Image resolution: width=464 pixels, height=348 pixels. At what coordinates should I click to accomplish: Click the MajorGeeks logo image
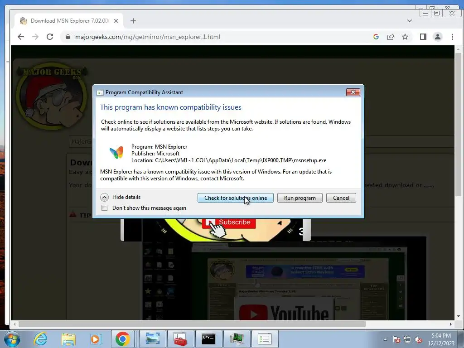click(x=52, y=96)
